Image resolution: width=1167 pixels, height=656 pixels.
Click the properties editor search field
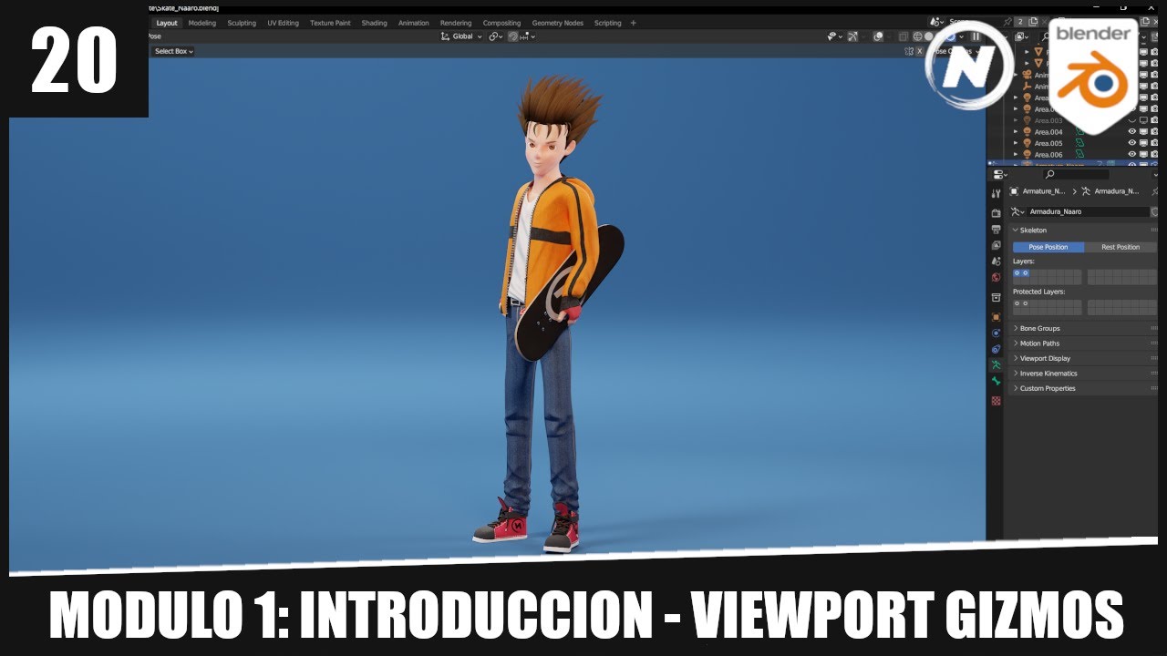[x=1076, y=174]
